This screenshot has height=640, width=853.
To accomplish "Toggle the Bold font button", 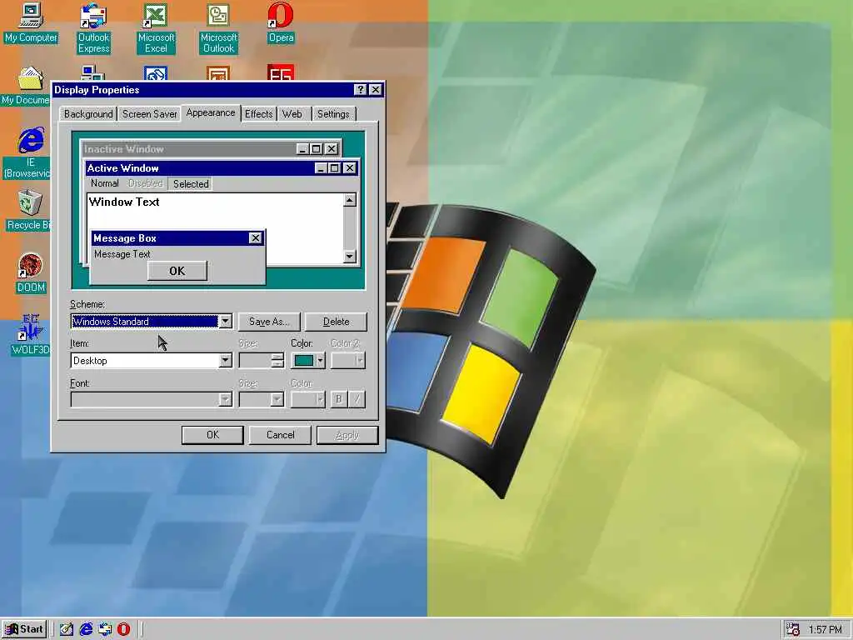I will [x=338, y=399].
